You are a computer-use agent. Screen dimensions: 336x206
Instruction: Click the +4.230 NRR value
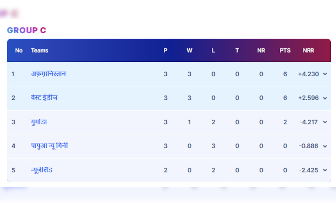click(x=308, y=74)
